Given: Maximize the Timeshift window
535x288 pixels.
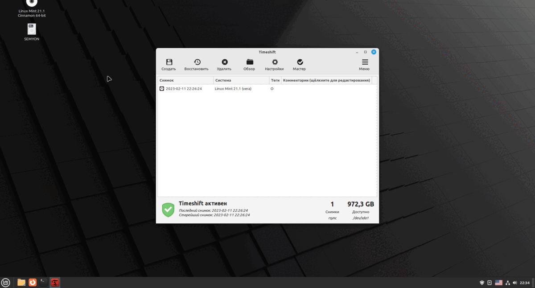Looking at the screenshot, I should [366, 52].
